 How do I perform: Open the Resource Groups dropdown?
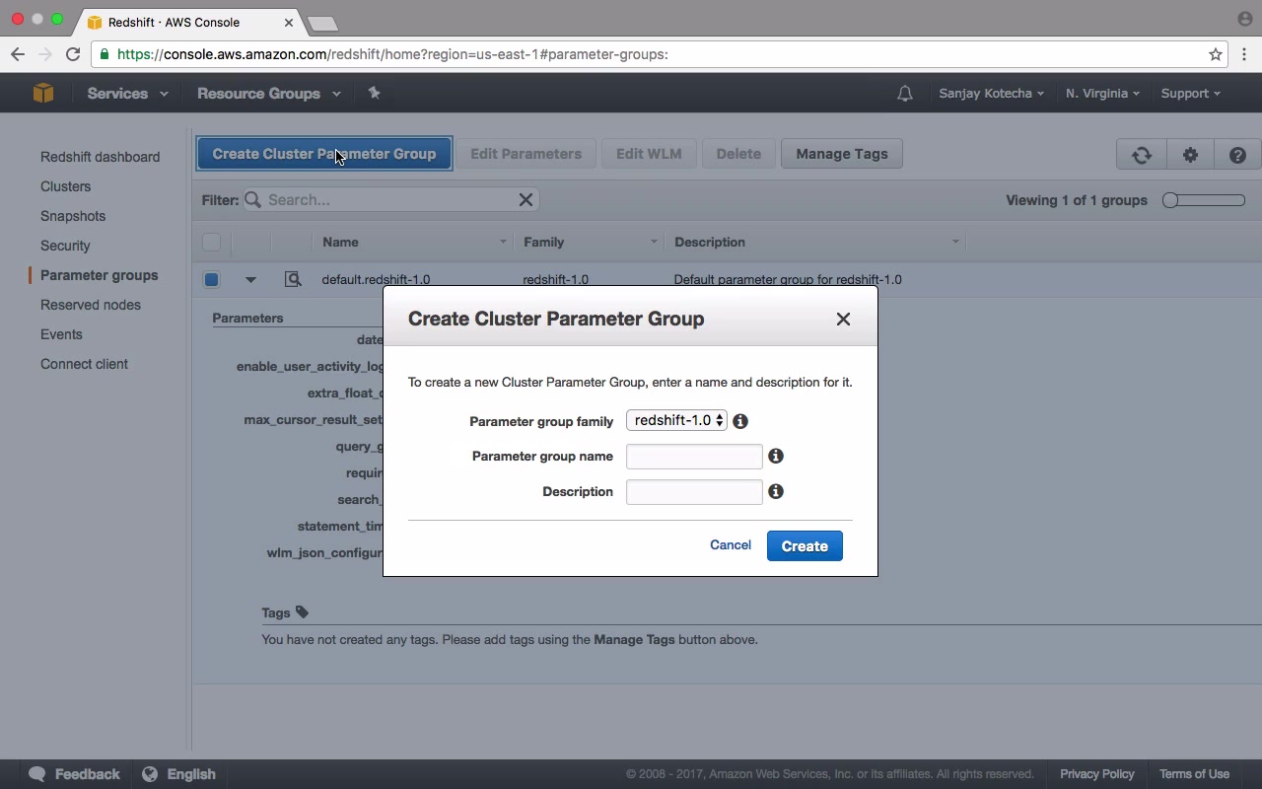[269, 94]
